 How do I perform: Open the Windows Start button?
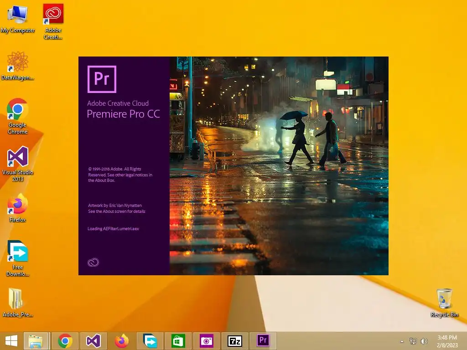(x=11, y=341)
